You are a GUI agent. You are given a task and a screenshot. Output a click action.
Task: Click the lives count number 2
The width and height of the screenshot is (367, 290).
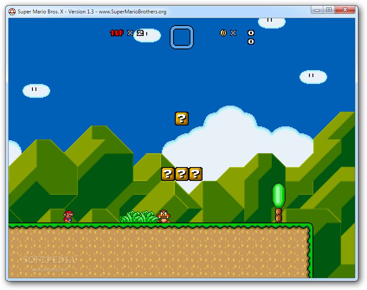[x=140, y=33]
